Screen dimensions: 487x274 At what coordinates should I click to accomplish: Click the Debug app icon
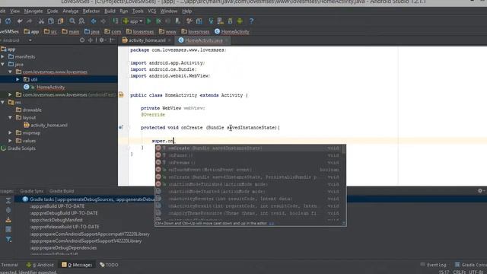click(159, 21)
